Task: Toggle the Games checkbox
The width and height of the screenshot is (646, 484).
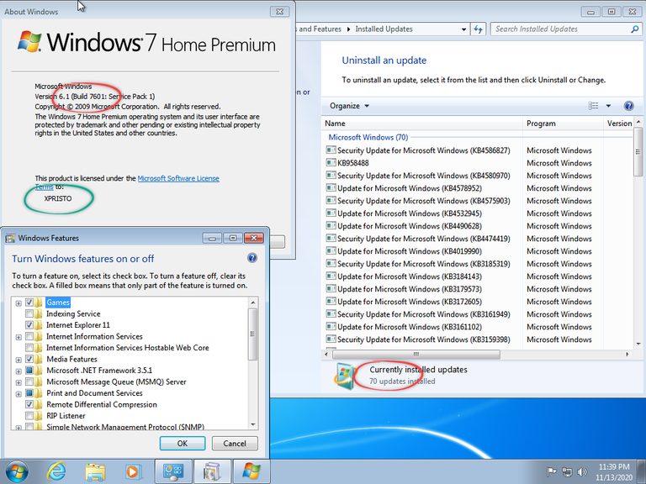Action: (x=29, y=302)
